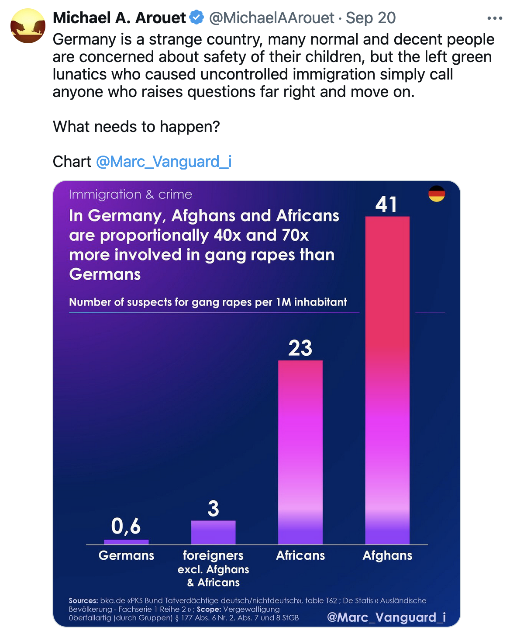Click the small foreigners bar labeled 3

pos(213,532)
